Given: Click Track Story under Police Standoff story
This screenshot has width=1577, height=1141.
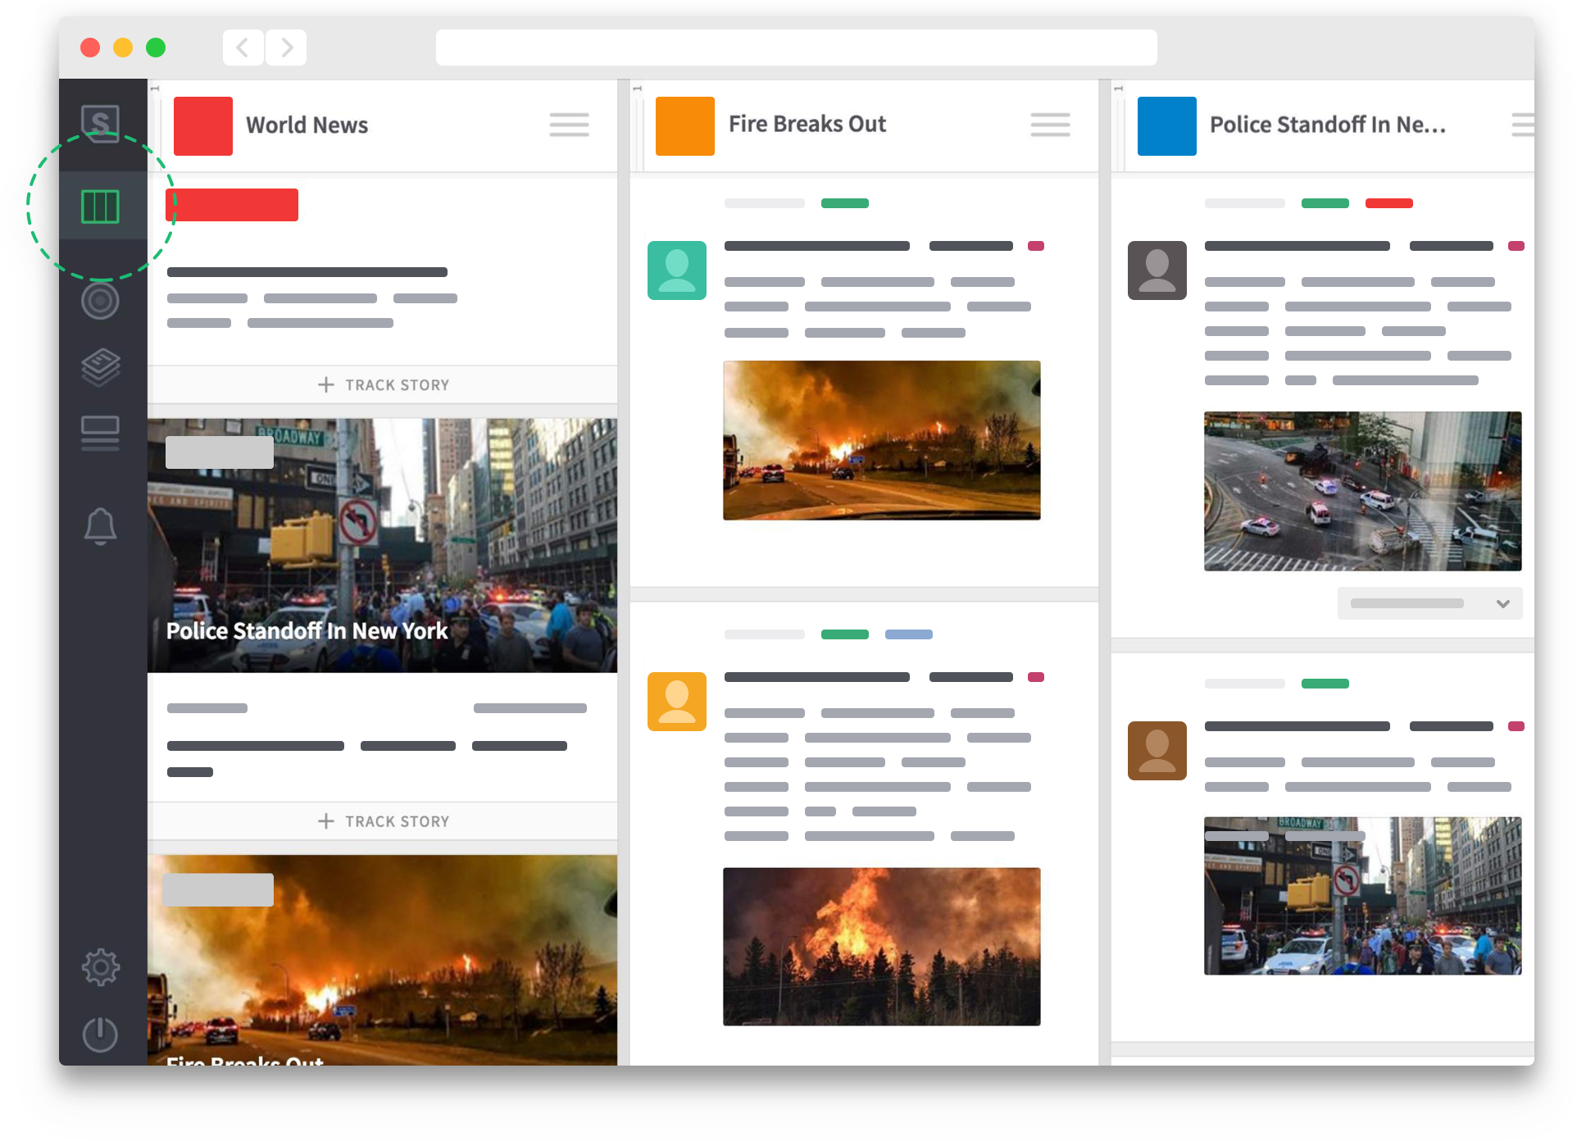Looking at the screenshot, I should coord(383,821).
